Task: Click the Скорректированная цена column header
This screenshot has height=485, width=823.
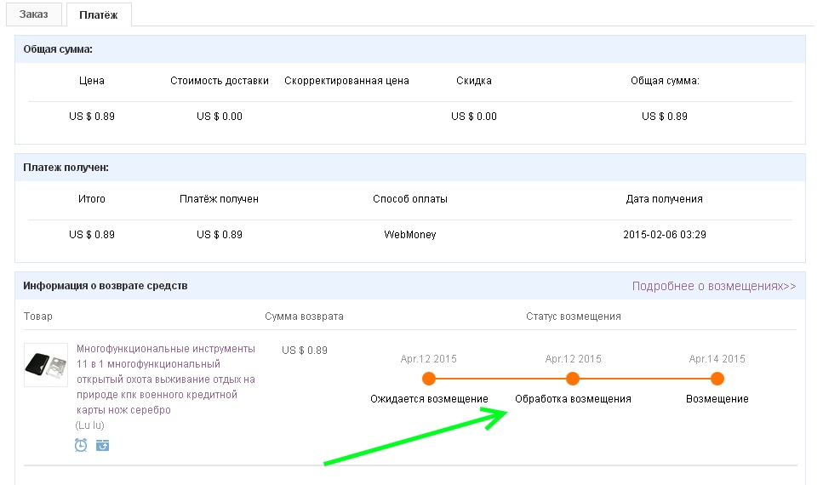Action: [x=346, y=81]
